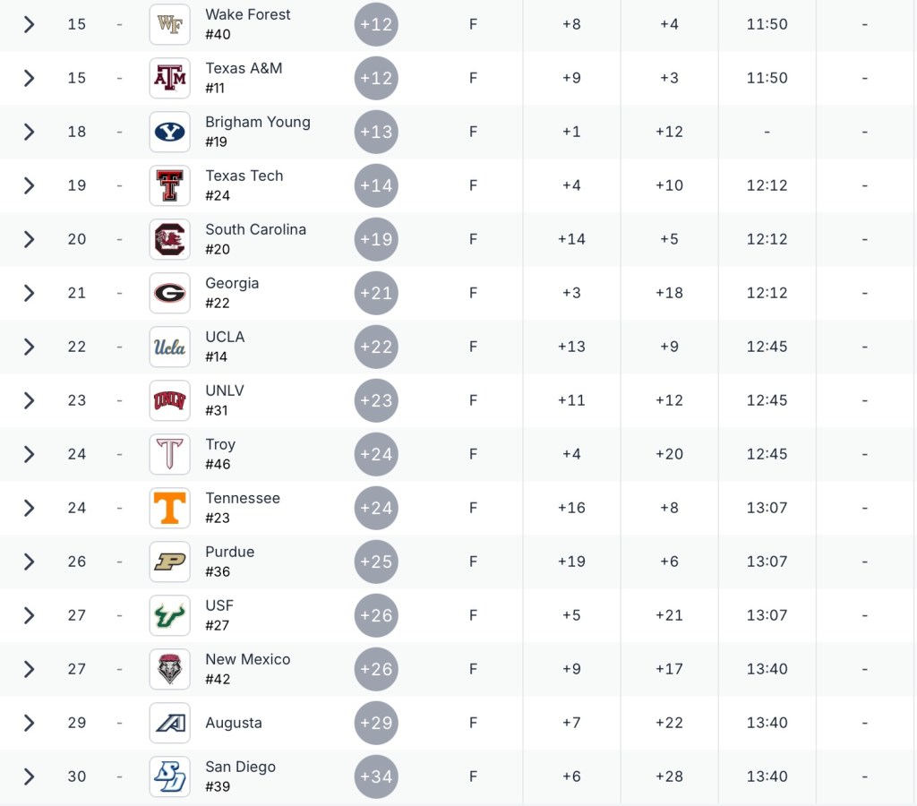Expand the Troy row details
Viewport: 917px width, 806px height.
29,454
